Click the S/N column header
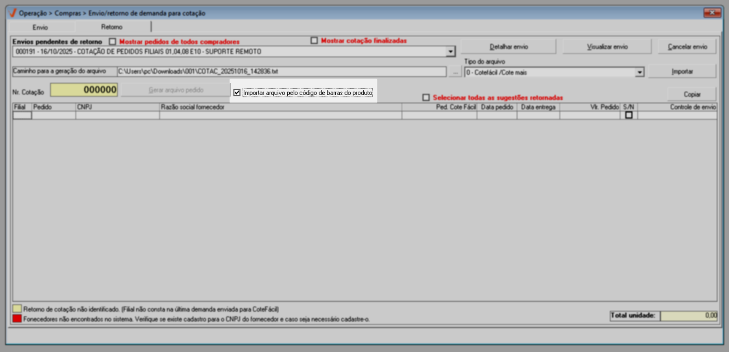Viewport: 729px width, 352px height. [x=629, y=107]
